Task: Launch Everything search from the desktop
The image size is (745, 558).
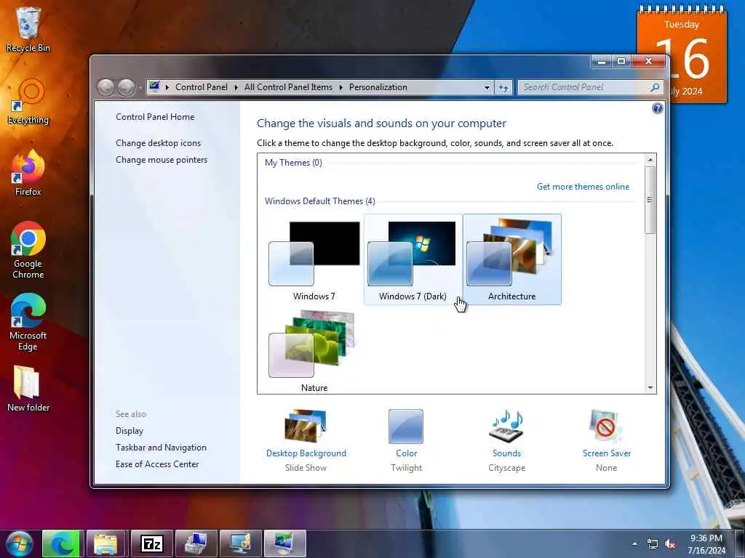Action: tap(28, 102)
